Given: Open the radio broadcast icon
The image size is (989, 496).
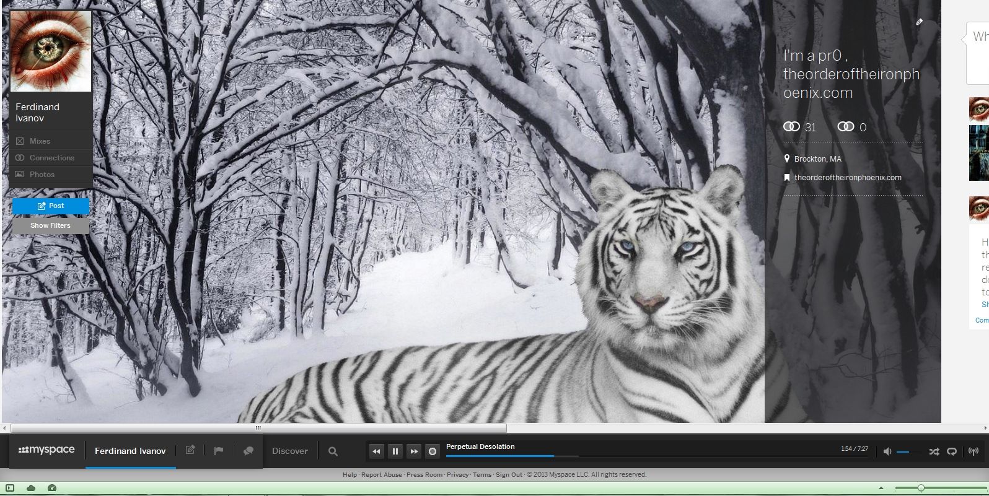Looking at the screenshot, I should [974, 451].
